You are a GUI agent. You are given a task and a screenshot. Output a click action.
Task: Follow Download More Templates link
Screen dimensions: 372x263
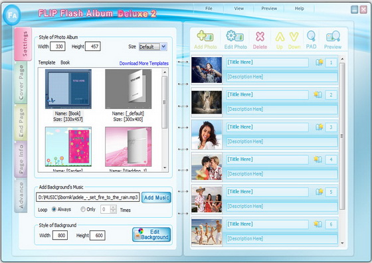point(144,63)
